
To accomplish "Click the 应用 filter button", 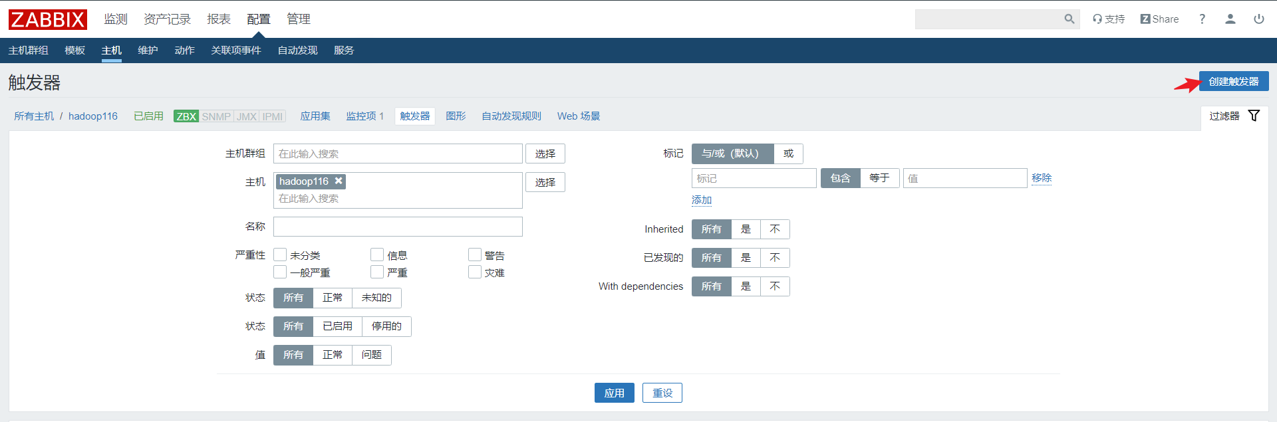I will pos(614,393).
